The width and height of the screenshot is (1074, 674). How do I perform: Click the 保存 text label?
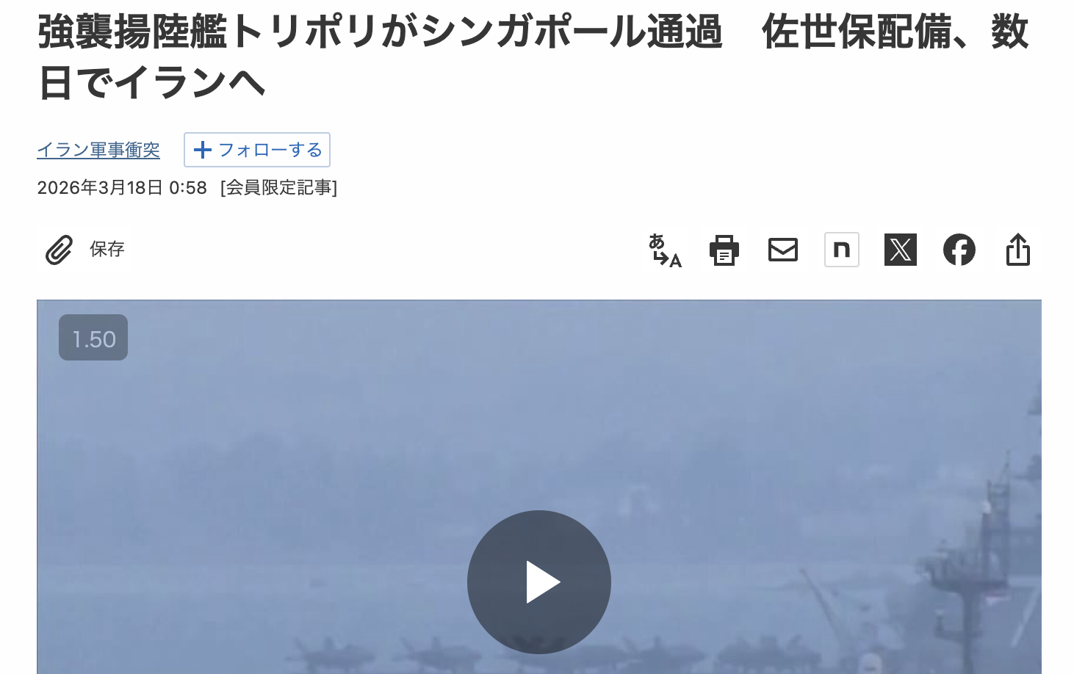tap(107, 250)
